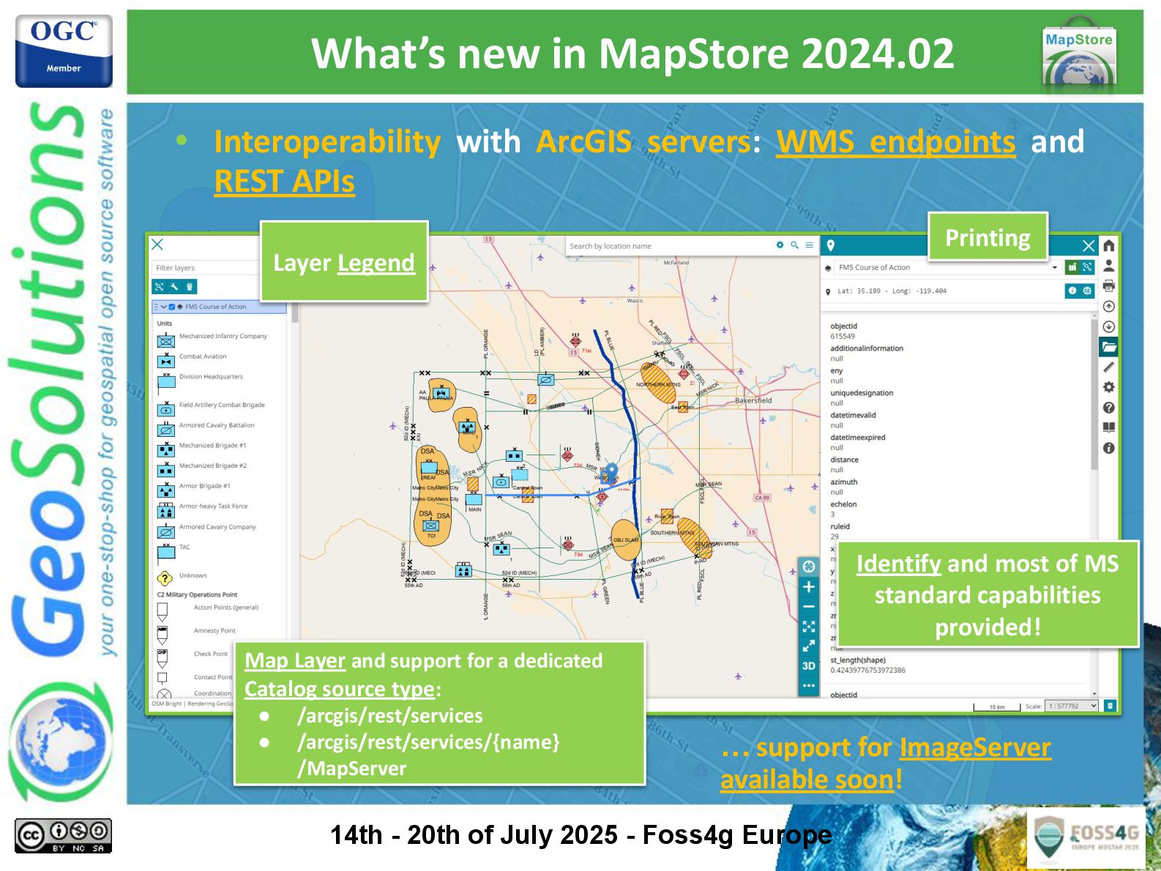
Task: Select the Division Headquarters legend entry
Action: (x=211, y=377)
